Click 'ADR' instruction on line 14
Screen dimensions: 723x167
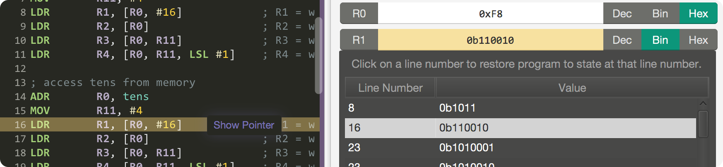pos(40,97)
